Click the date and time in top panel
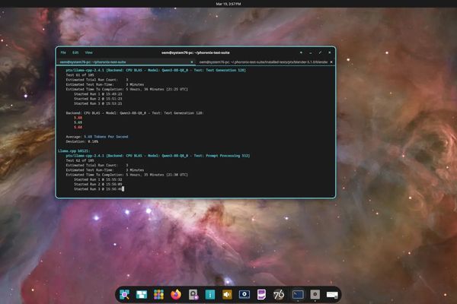 click(228, 4)
